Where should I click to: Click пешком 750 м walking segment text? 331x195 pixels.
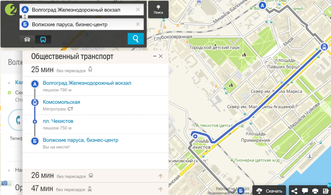[x=57, y=128]
